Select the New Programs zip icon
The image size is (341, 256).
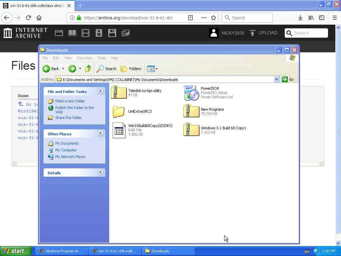tap(191, 111)
